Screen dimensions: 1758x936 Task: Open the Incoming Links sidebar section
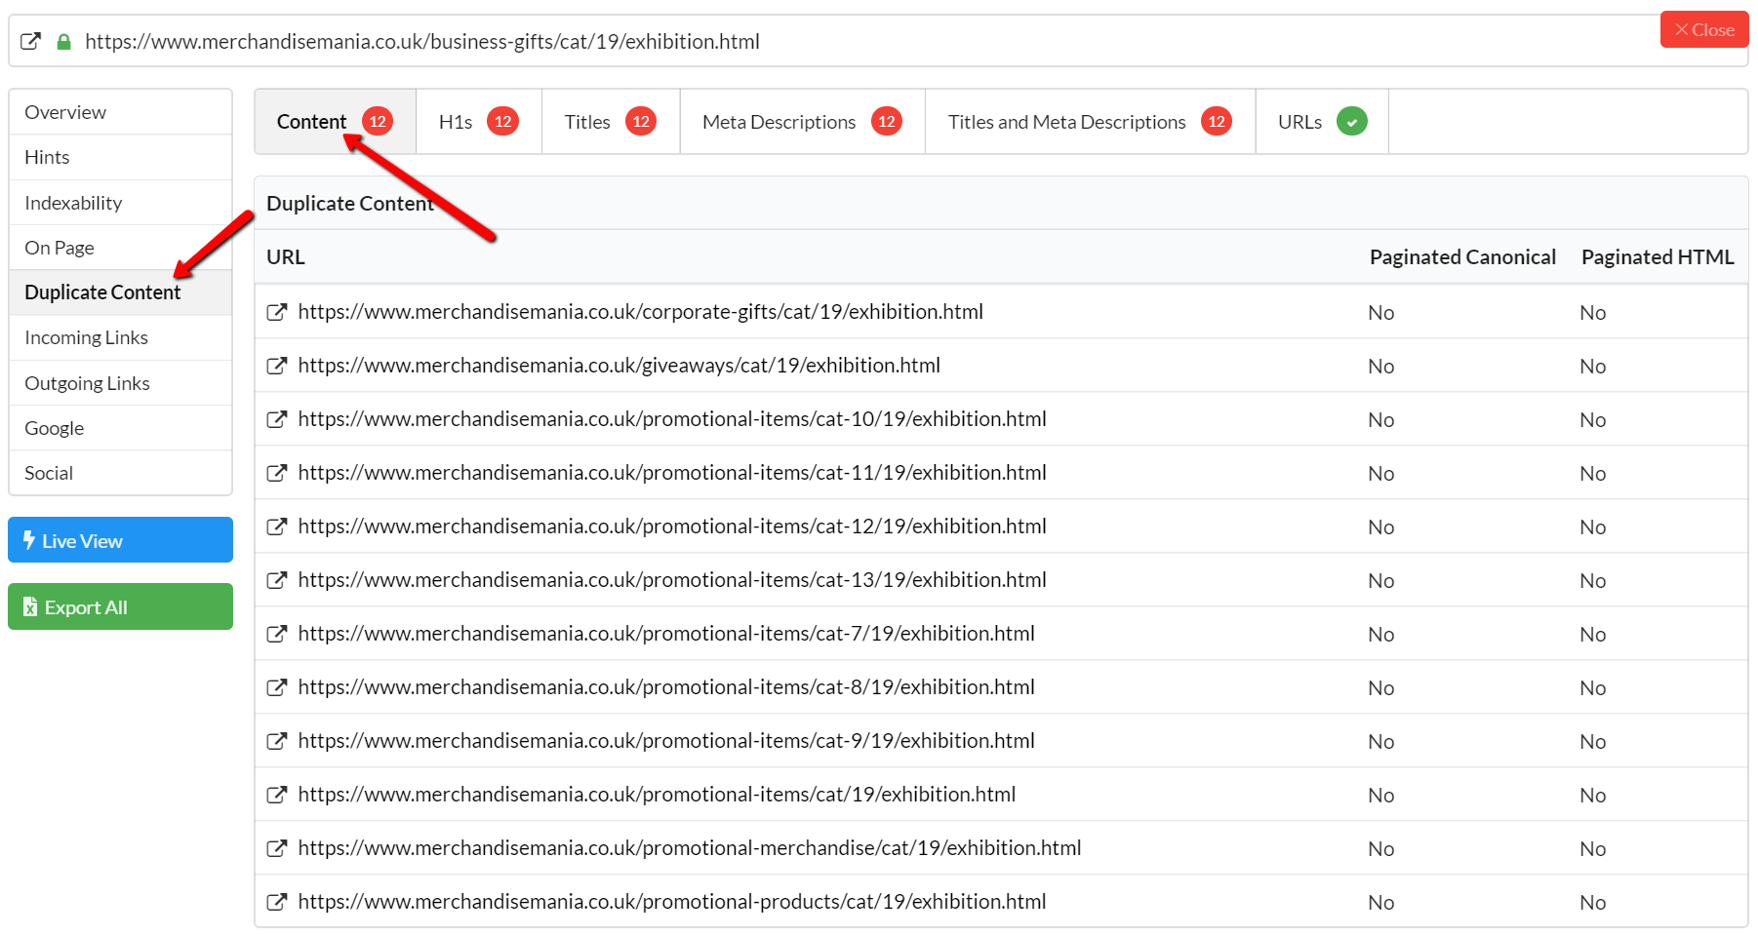point(121,337)
